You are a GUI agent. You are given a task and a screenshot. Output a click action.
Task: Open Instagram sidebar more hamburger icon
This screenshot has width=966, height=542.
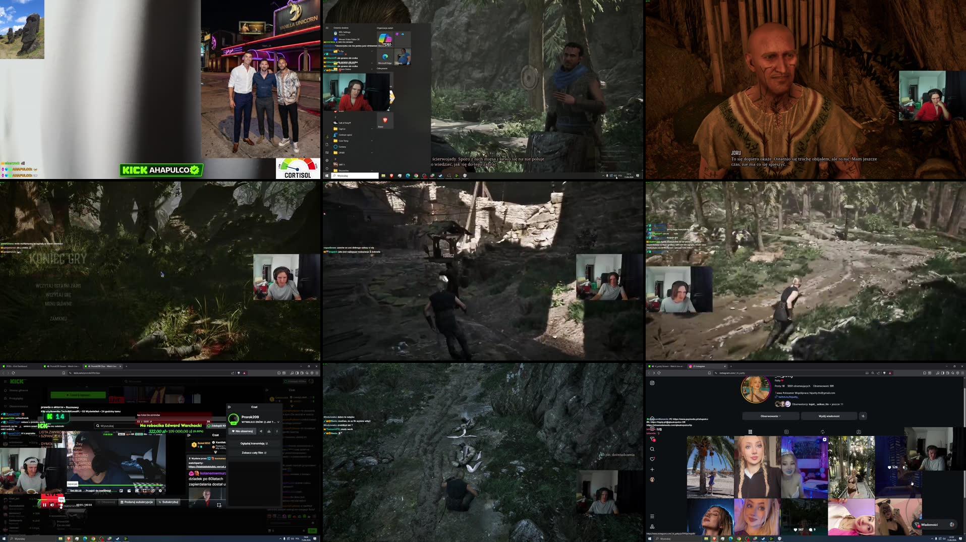[x=652, y=516]
